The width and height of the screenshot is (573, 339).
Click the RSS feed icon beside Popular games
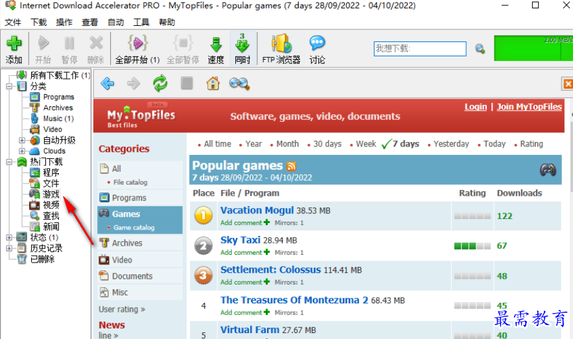point(291,166)
